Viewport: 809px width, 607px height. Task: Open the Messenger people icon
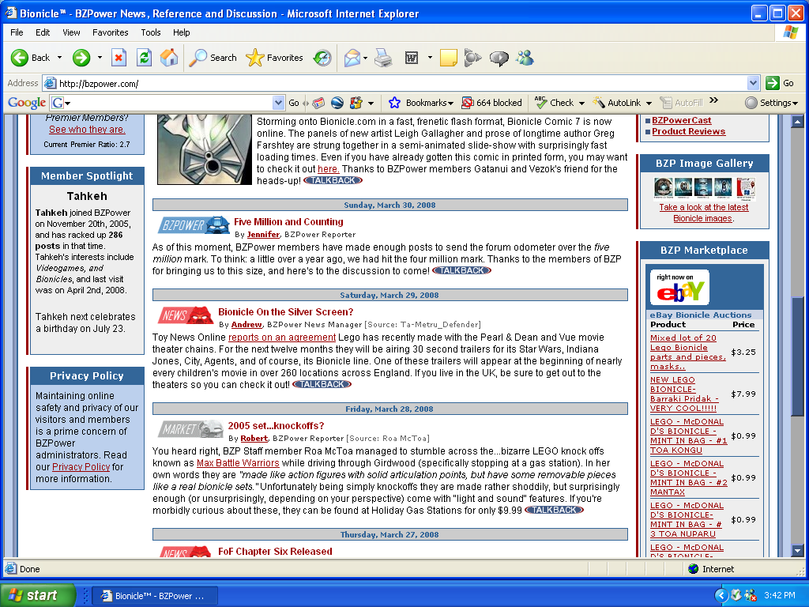(525, 58)
